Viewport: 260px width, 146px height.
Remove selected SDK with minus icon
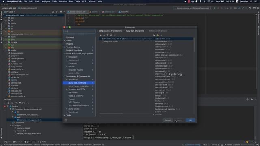104,35
